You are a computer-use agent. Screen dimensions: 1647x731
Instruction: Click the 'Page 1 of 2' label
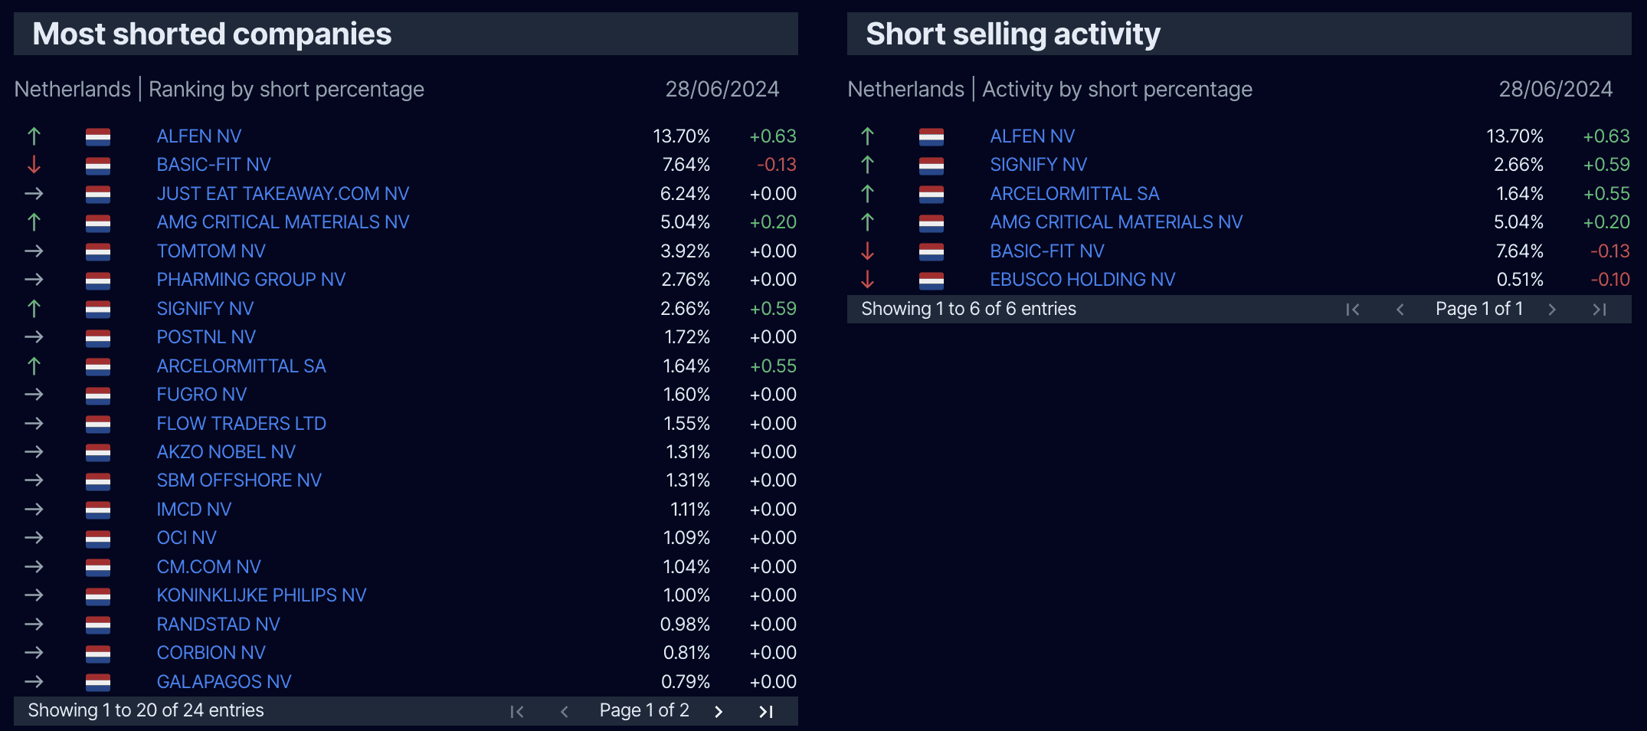tap(644, 710)
